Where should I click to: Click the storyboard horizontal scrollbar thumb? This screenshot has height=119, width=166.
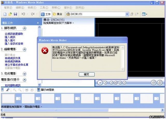[56, 110]
